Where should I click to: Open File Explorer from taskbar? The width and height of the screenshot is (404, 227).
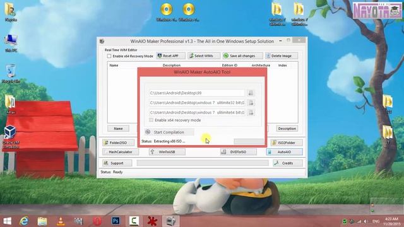coord(42,221)
